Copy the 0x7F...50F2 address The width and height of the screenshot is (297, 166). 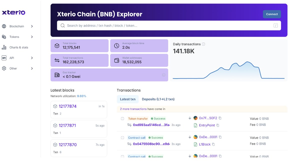coord(220,118)
